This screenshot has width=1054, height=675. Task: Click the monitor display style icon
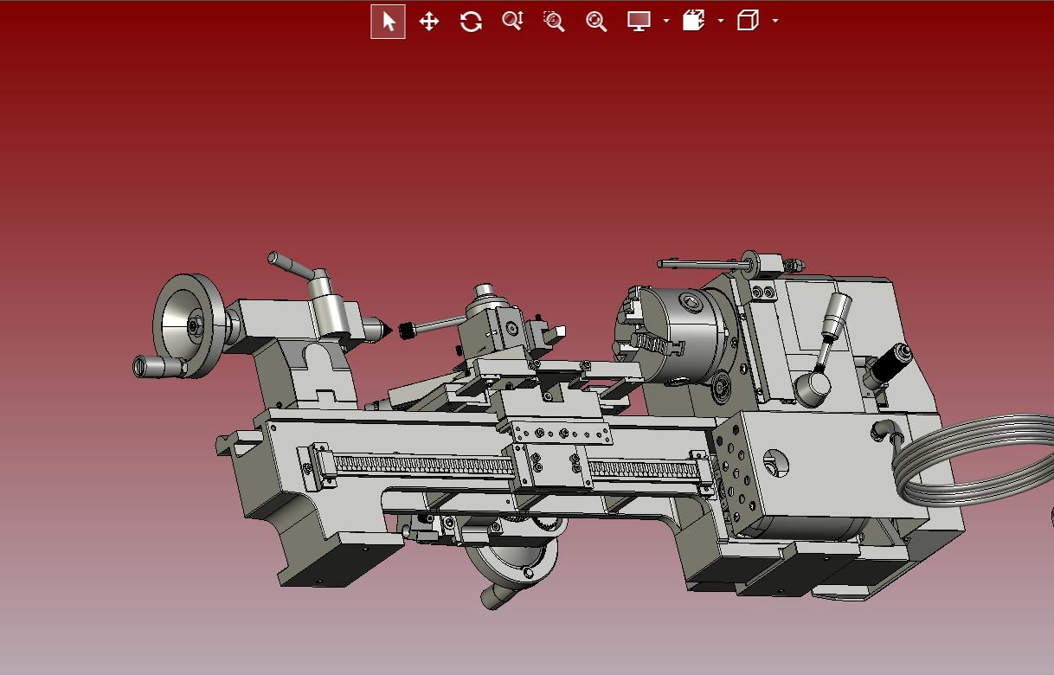639,21
